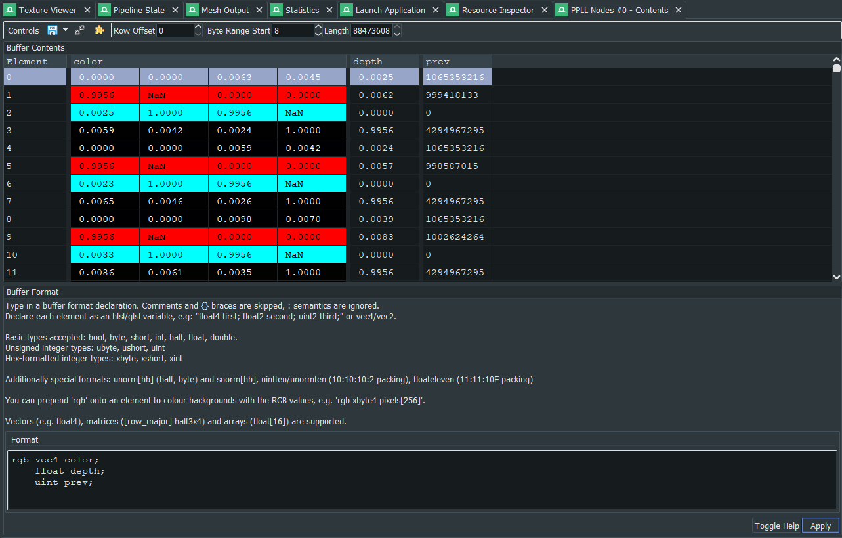Decrease the Length value with the down arrow

point(396,34)
